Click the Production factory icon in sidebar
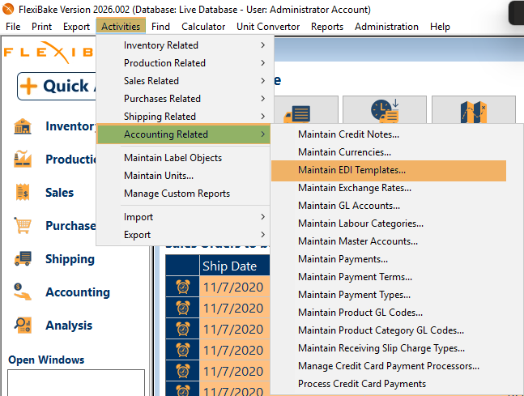Image resolution: width=524 pixels, height=396 pixels. pos(23,159)
